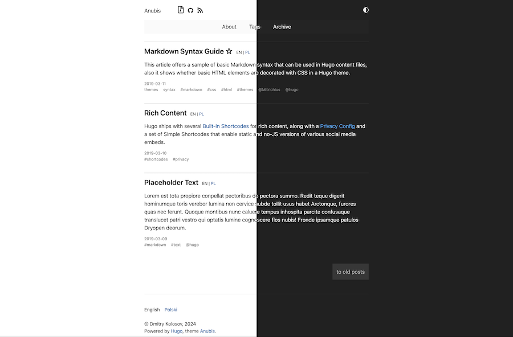Open the Hugo link in footer

[176, 331]
